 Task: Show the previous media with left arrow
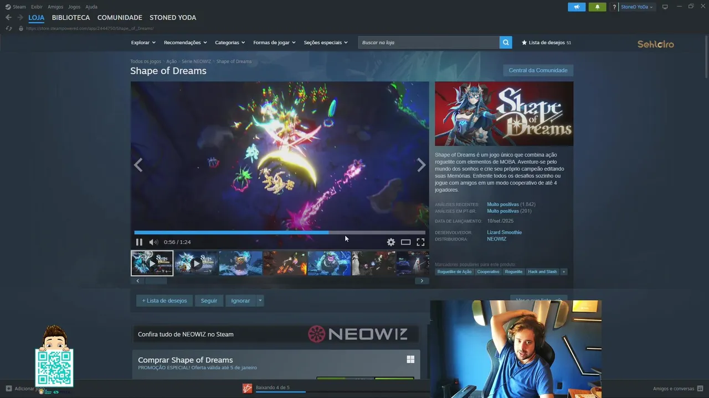click(x=138, y=165)
